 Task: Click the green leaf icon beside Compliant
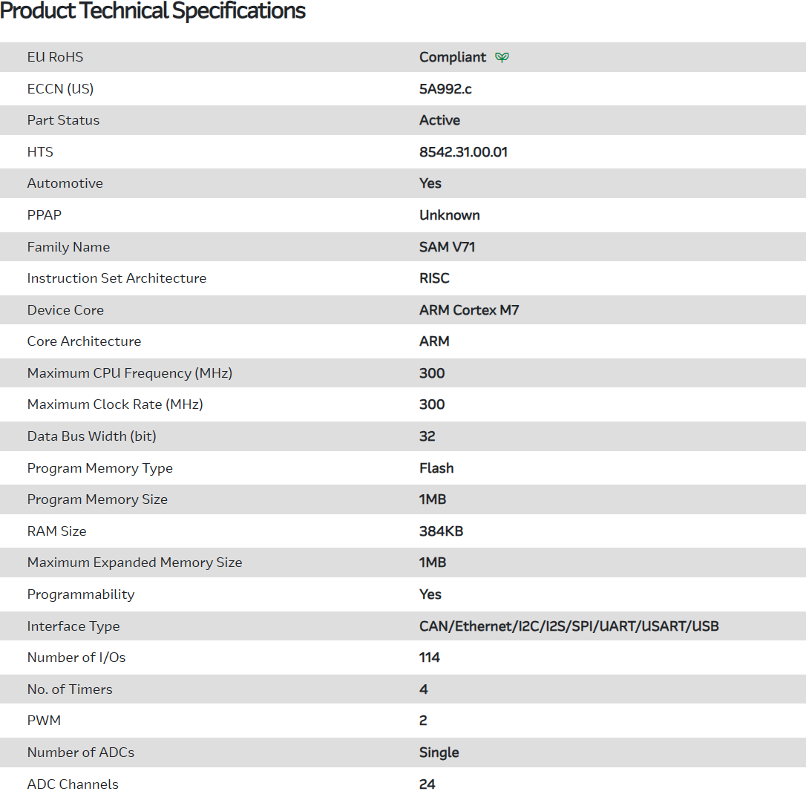click(x=502, y=57)
